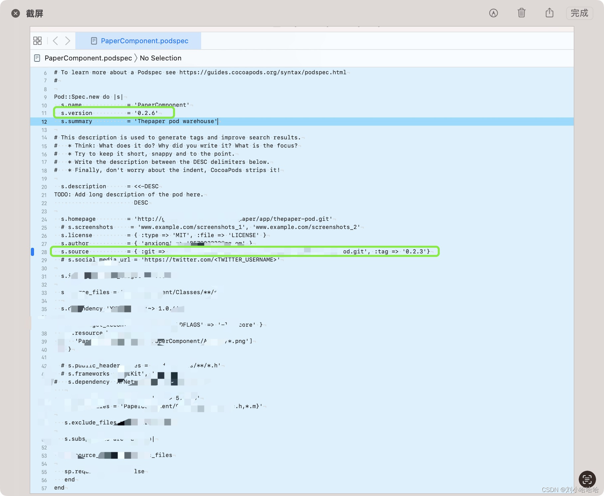This screenshot has height=496, width=604.
Task: Close the screenshot preview with the X button
Action: 16,13
